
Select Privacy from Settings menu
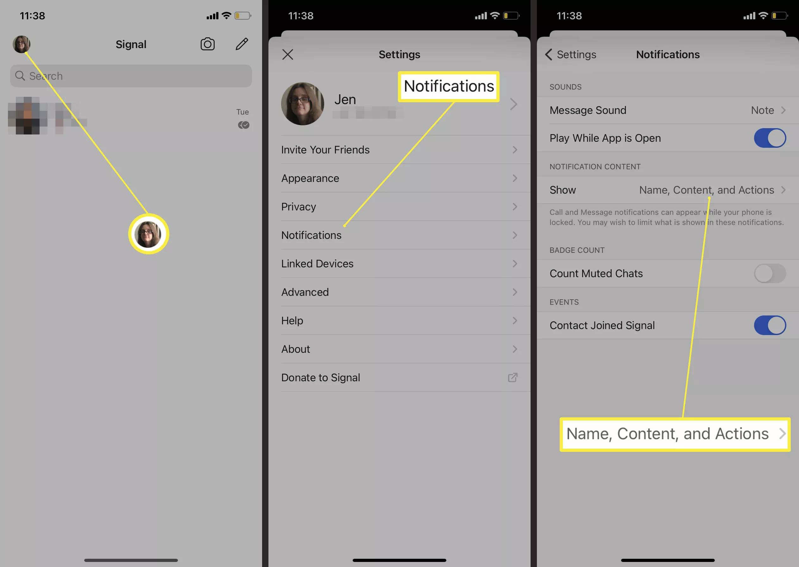coord(399,206)
